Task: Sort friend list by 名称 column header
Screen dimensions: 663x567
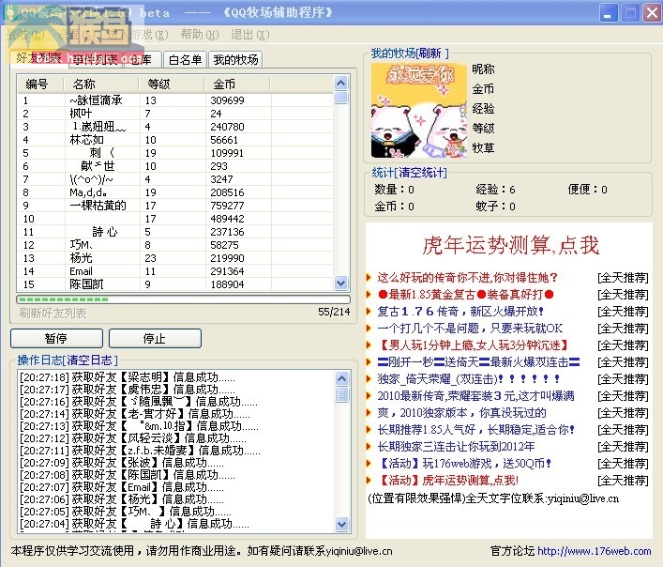Action: [101, 84]
